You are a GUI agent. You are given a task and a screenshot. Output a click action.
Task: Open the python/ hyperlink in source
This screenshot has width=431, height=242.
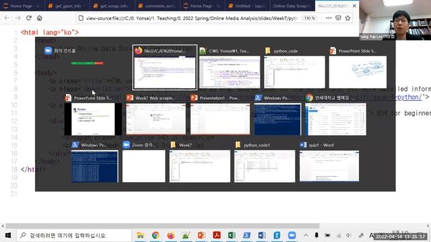(x=409, y=97)
